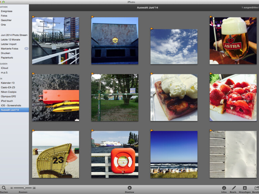Toggle the flag on the lifebuoy photo
This screenshot has height=194, width=259.
[92, 131]
